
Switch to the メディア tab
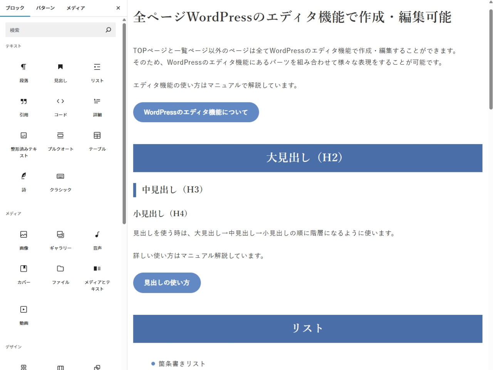tap(75, 8)
